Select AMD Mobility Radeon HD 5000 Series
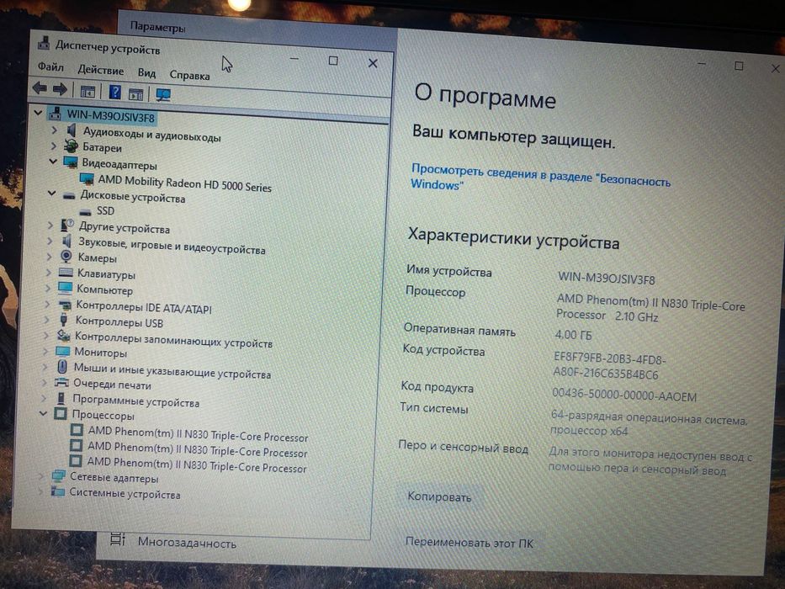 pos(185,183)
